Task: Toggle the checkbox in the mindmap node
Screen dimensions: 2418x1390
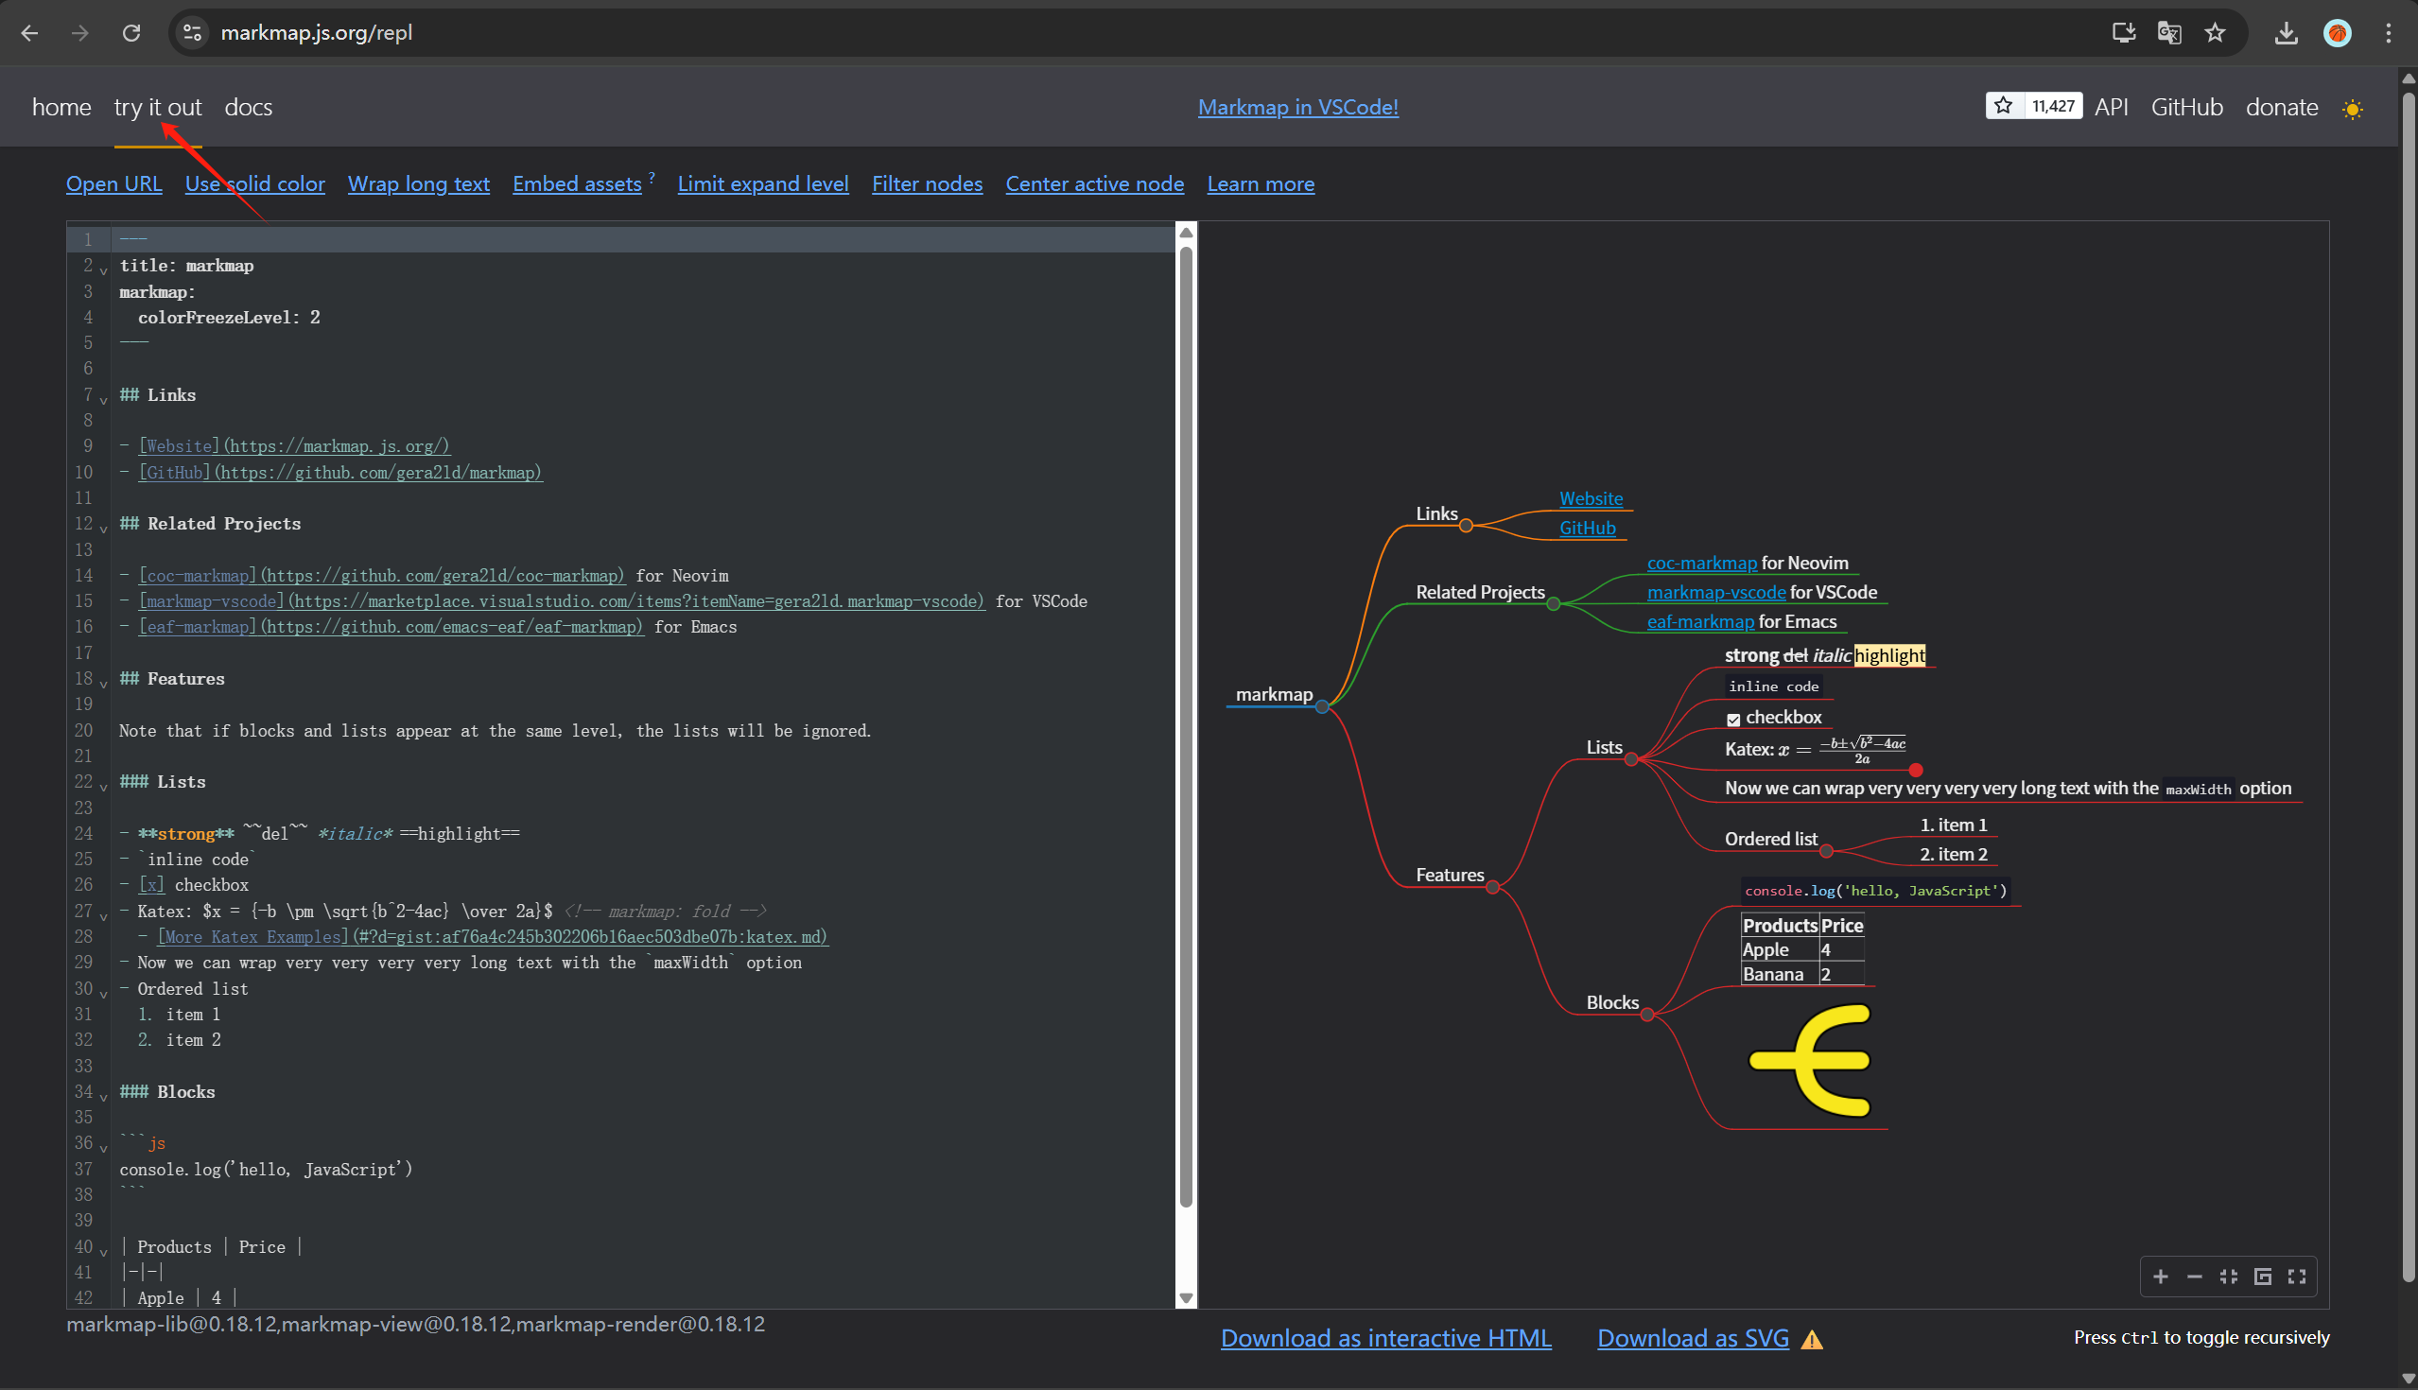Action: [x=1733, y=719]
